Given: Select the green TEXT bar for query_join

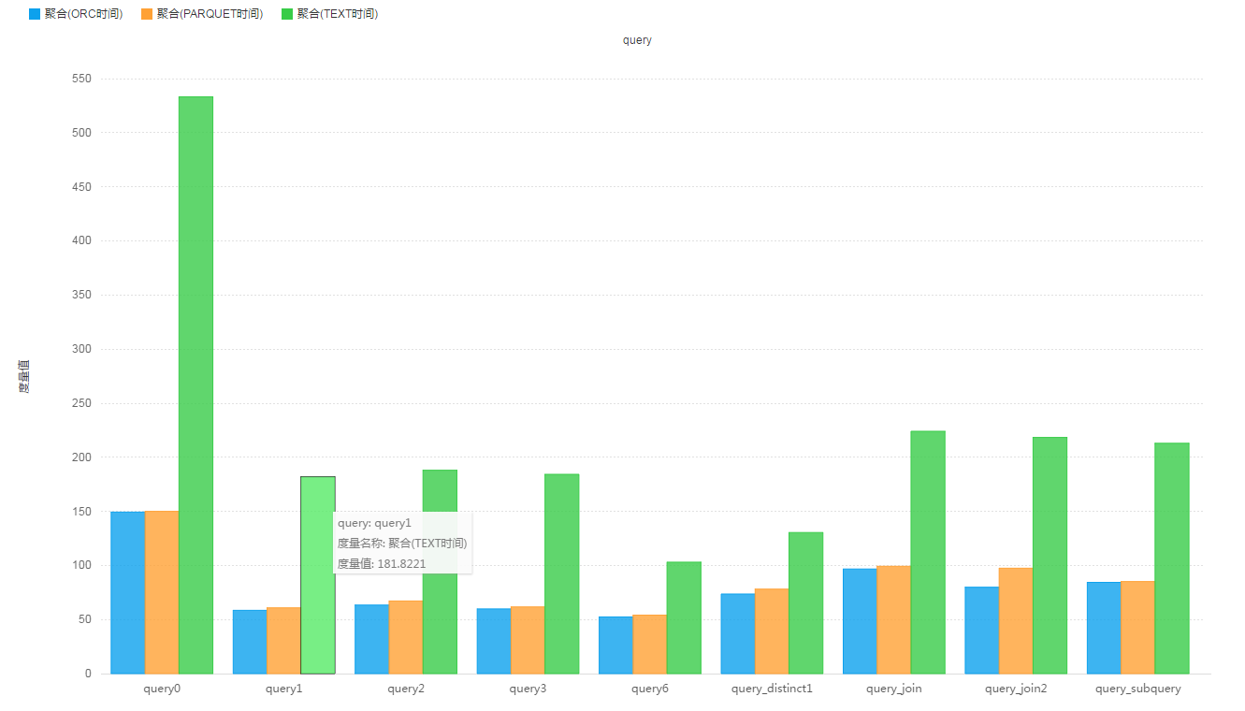Looking at the screenshot, I should [x=928, y=552].
